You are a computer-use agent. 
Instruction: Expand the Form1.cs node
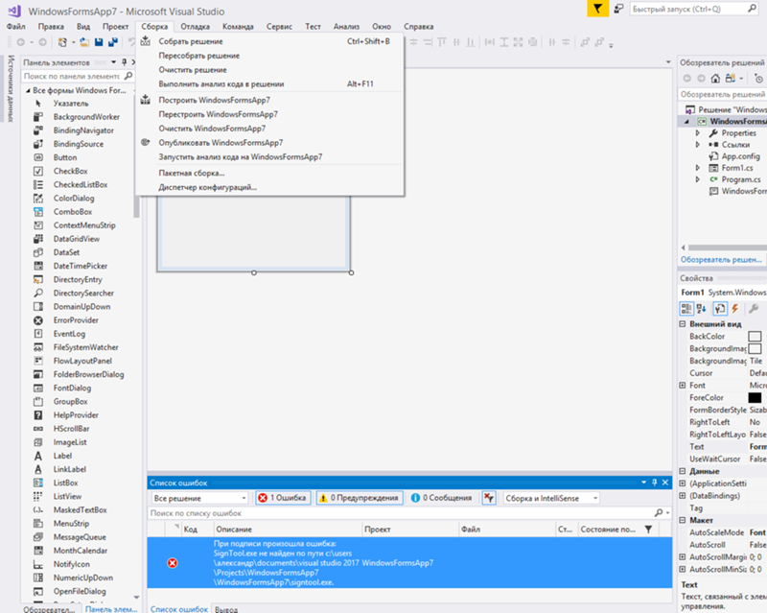pyautogui.click(x=698, y=168)
